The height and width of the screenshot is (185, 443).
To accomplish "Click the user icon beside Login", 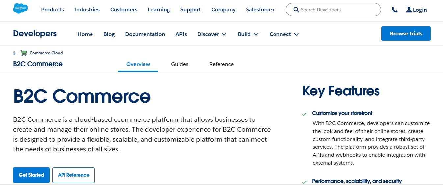I will pyautogui.click(x=409, y=10).
